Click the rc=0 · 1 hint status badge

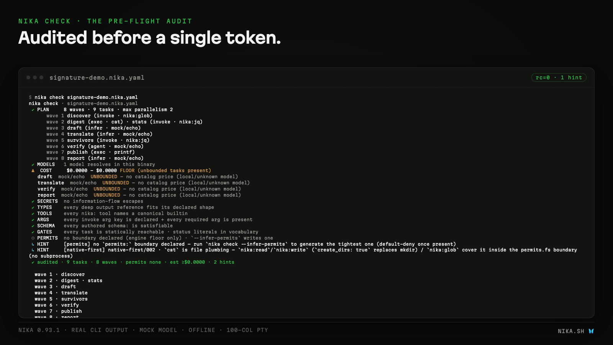click(559, 77)
